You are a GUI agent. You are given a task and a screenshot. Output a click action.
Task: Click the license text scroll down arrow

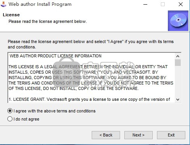(x=178, y=100)
